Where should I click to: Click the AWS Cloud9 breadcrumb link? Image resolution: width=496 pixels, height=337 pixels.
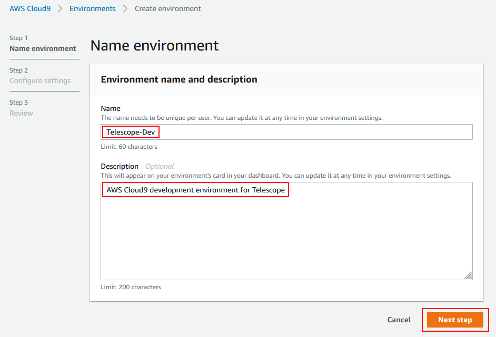click(30, 8)
